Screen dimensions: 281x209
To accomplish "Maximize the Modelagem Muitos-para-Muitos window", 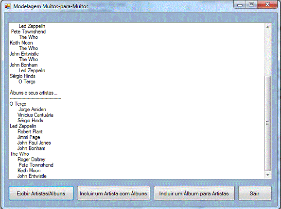I will pyautogui.click(x=251, y=4).
